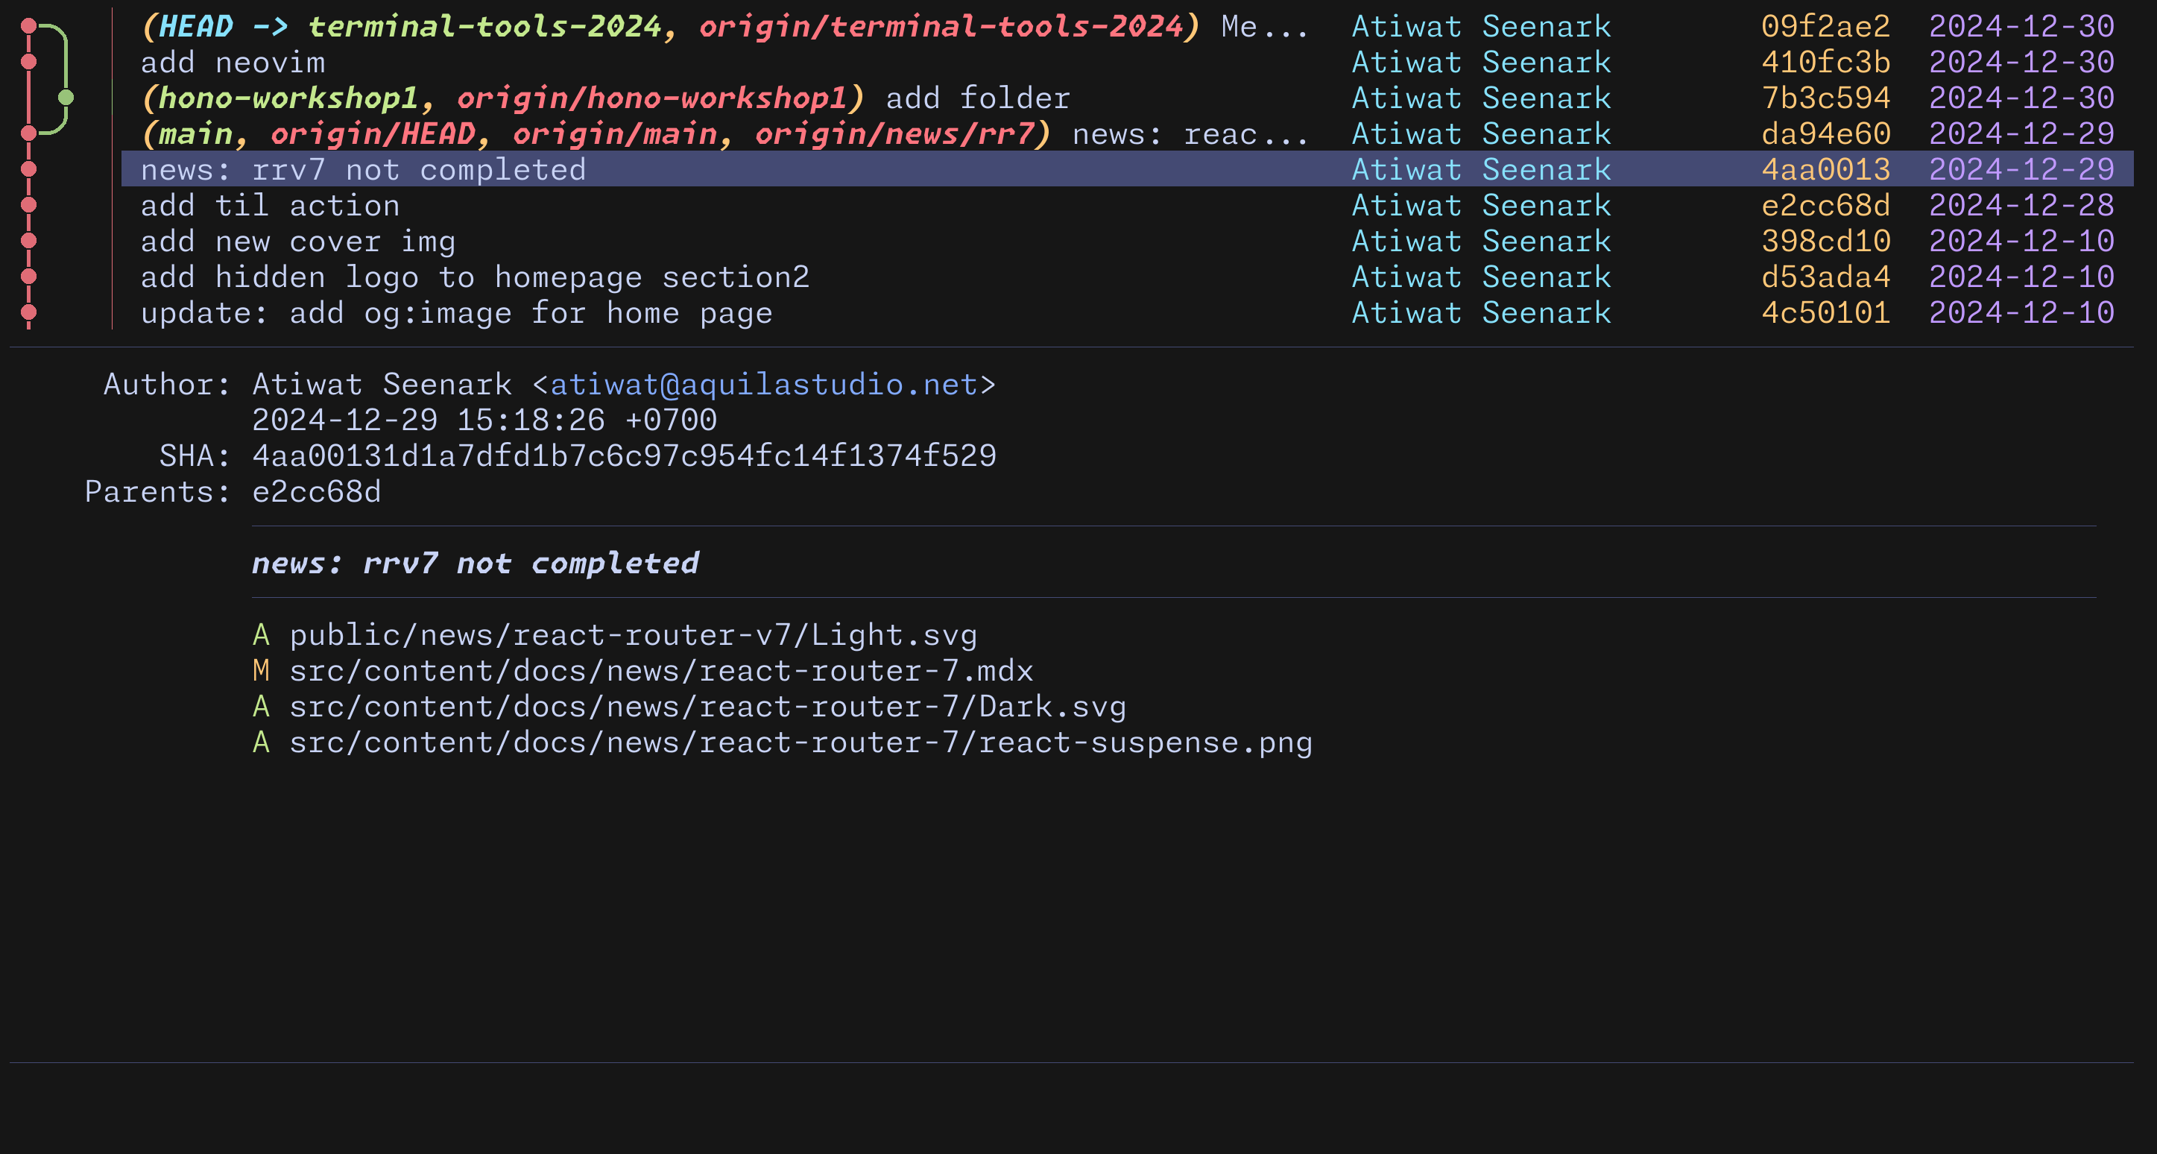Image resolution: width=2157 pixels, height=1154 pixels.
Task: Click commit hash 09f2ae2
Action: pos(1825,27)
